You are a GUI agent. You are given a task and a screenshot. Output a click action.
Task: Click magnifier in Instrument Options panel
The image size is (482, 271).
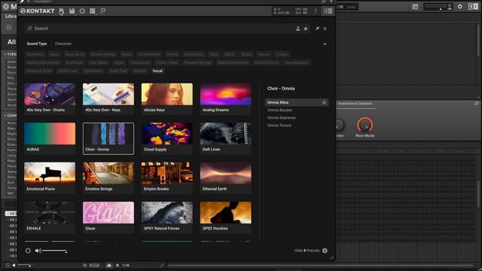coord(477,104)
